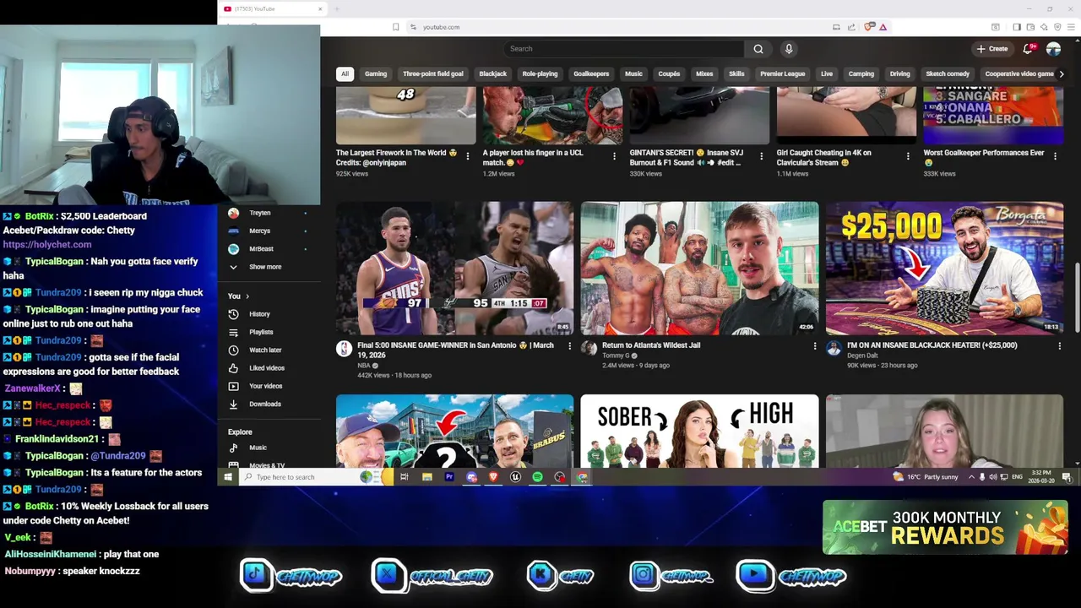Open options for Return to Atlanta's Jail video

814,346
